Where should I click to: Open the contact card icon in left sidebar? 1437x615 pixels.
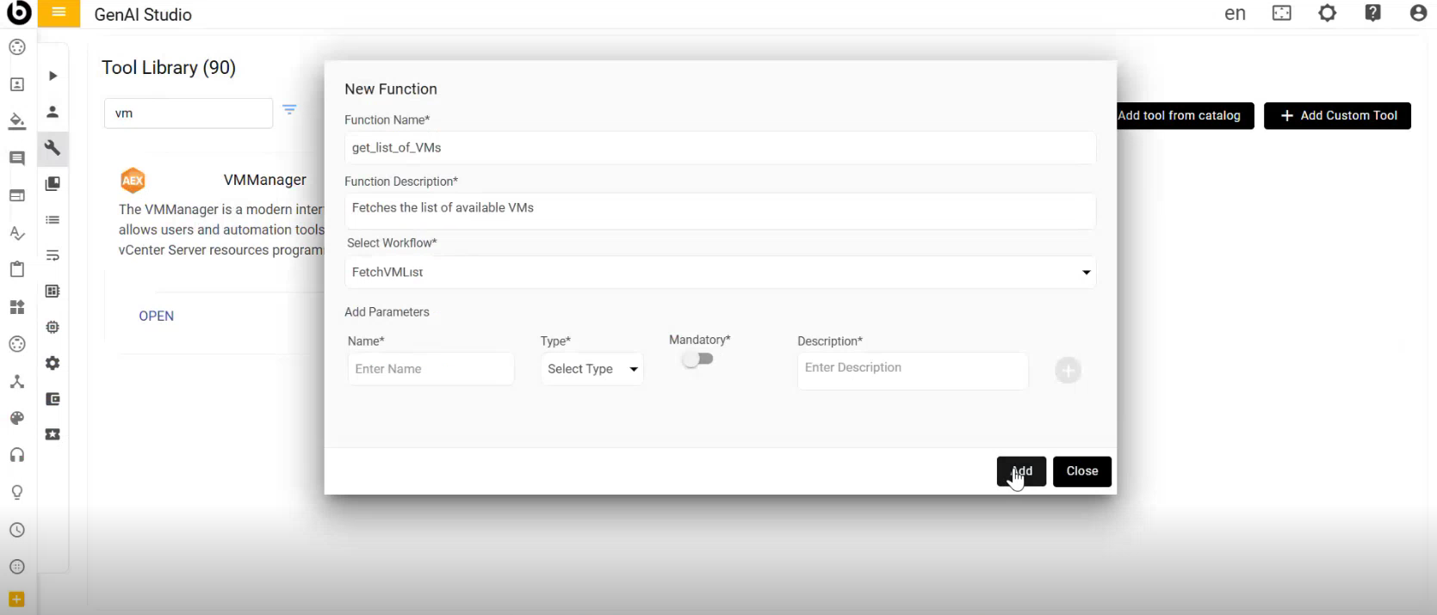tap(17, 84)
